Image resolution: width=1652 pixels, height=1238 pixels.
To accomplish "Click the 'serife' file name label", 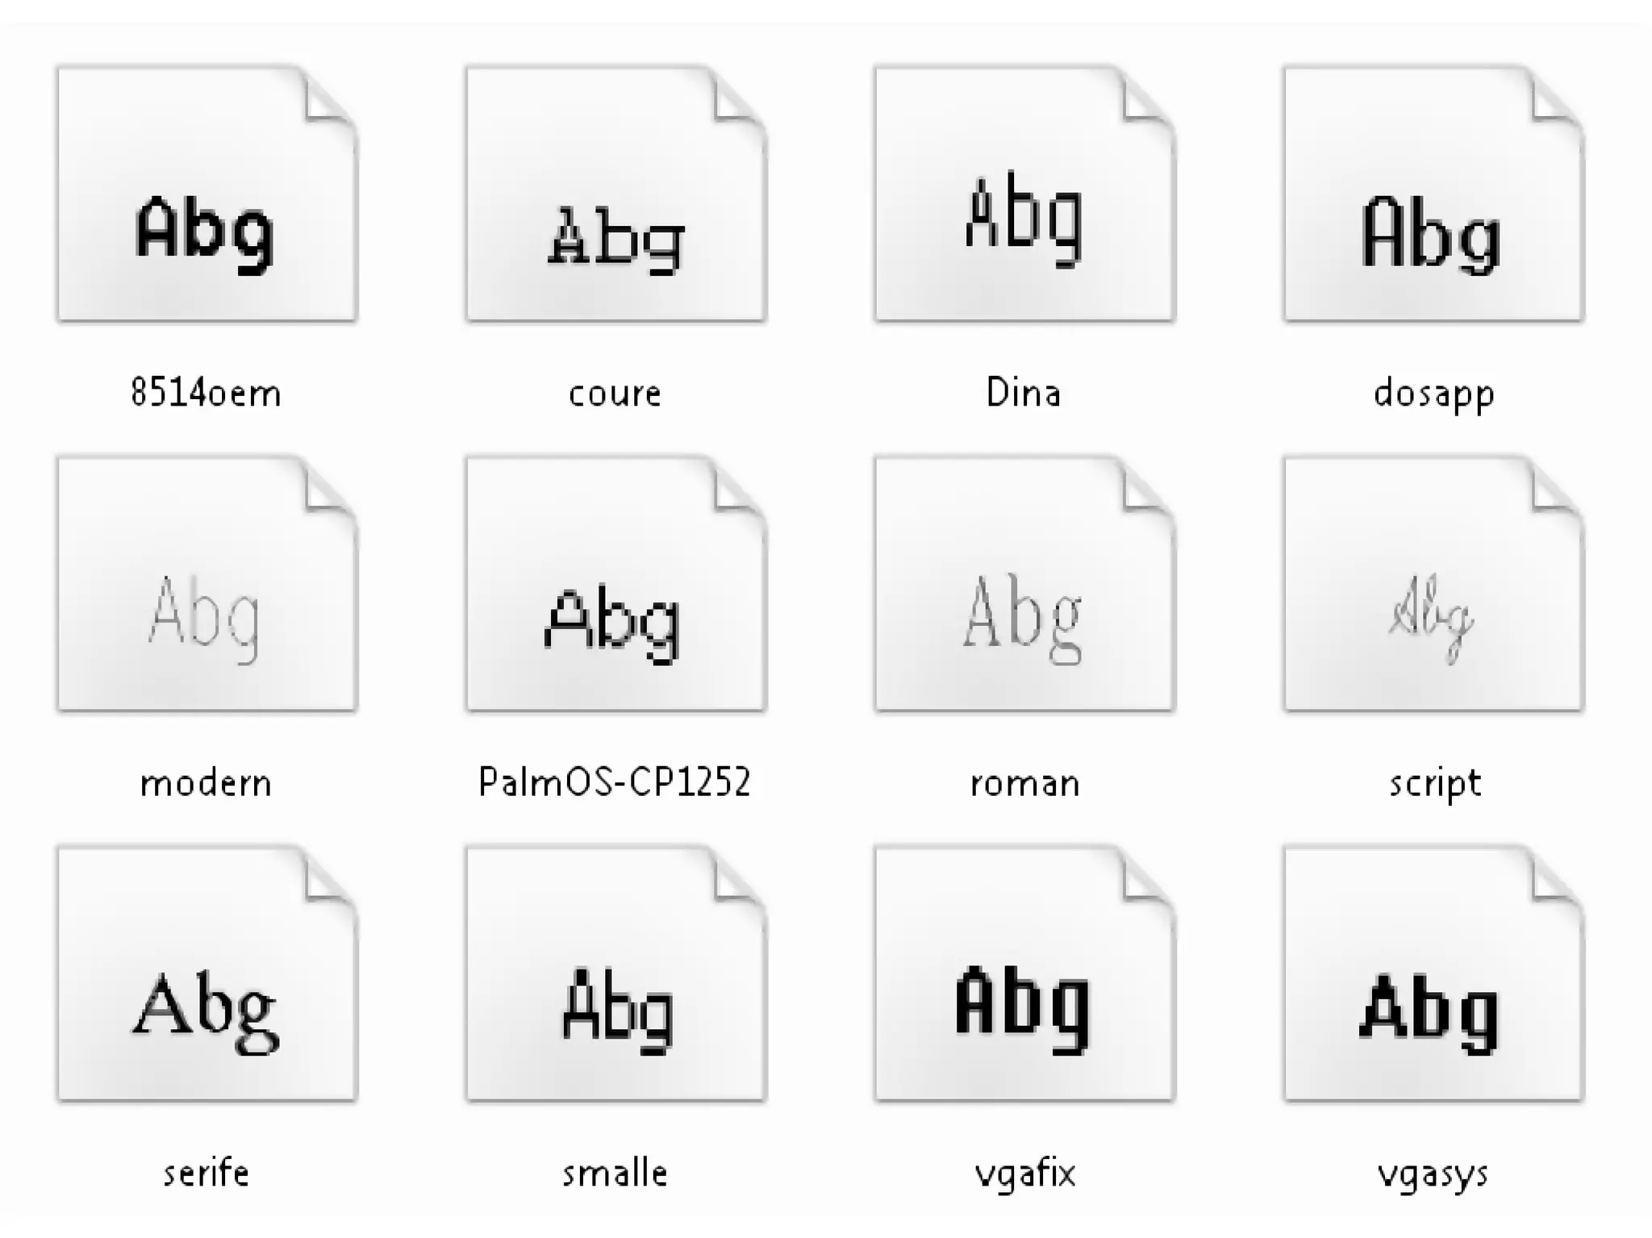I will tap(206, 1173).
